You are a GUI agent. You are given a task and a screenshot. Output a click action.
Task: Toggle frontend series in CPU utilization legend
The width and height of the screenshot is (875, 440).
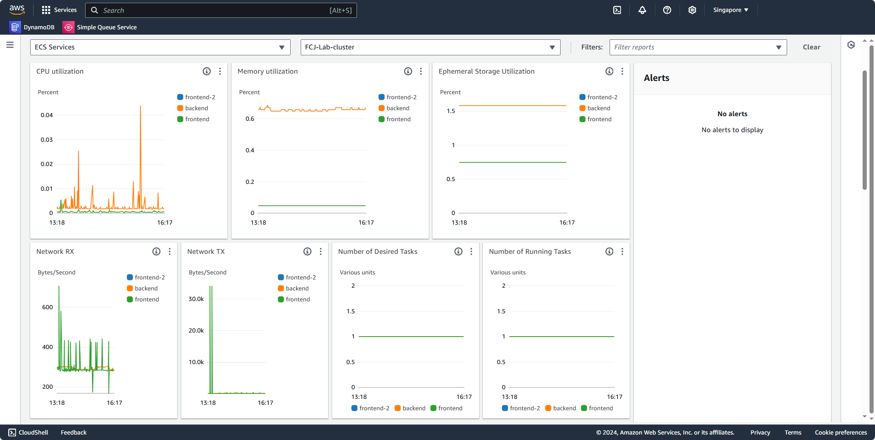193,119
